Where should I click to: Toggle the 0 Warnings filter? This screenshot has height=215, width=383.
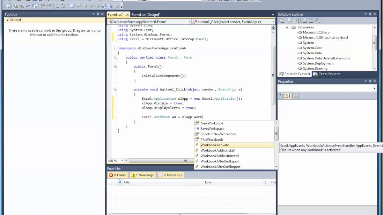pyautogui.click(x=142, y=175)
